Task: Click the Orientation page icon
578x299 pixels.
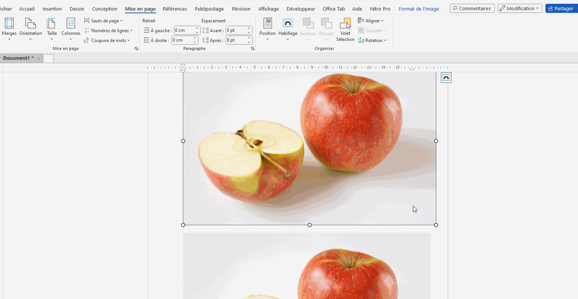Action: (30, 24)
